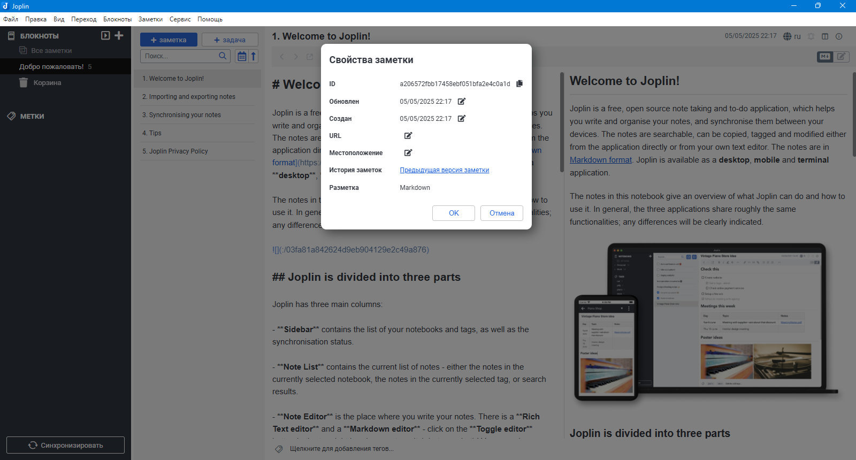Edit the Создан date field
856x460 pixels.
click(462, 118)
